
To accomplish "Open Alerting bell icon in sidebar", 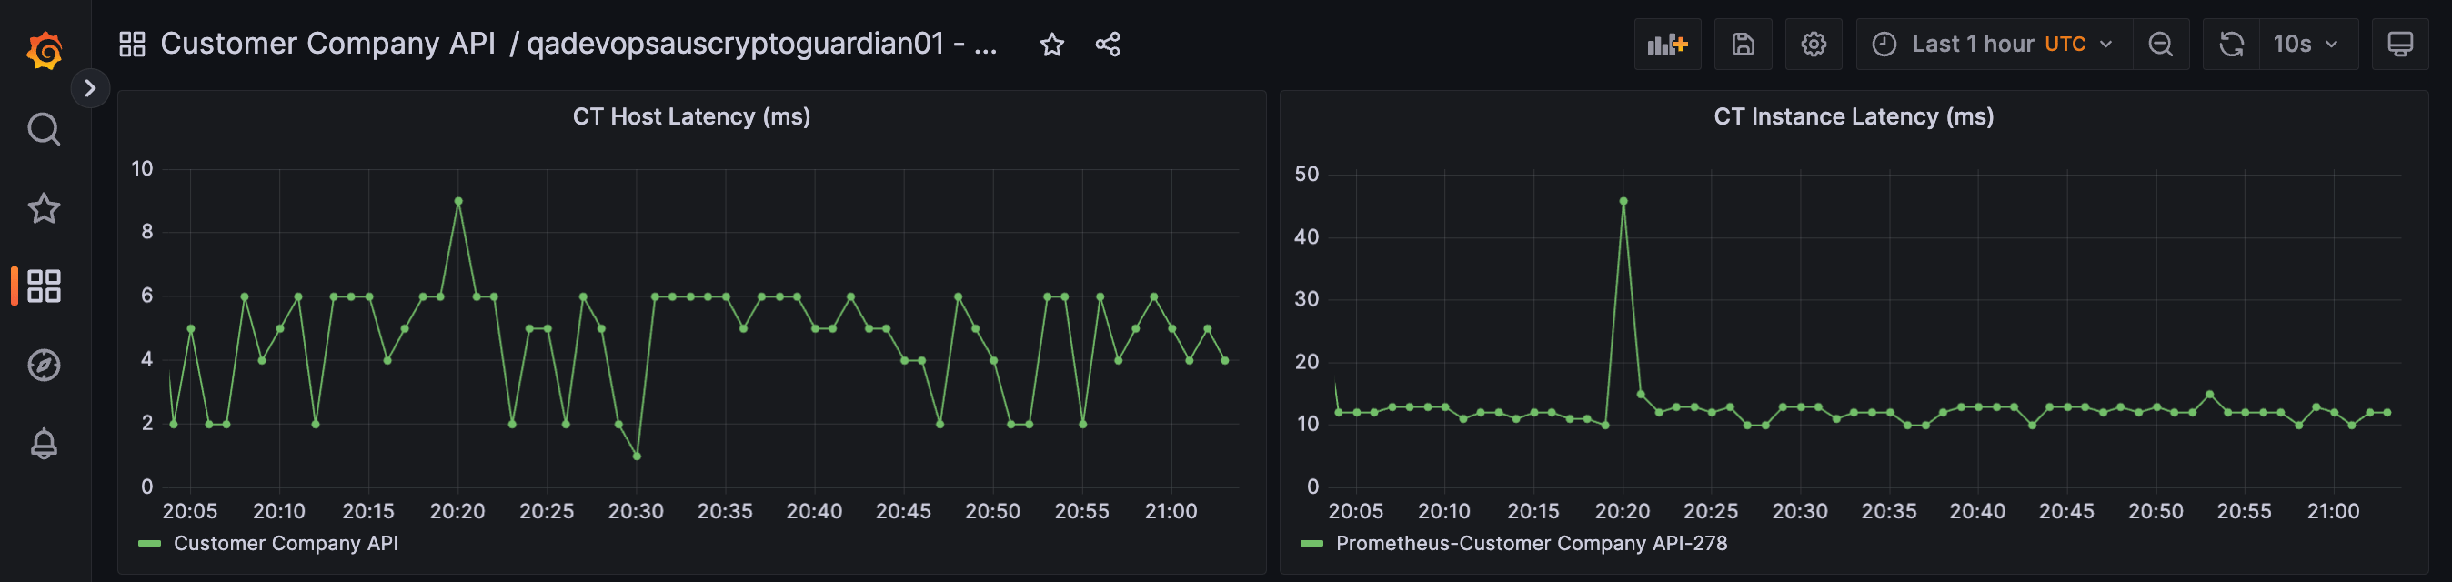I will coord(44,443).
